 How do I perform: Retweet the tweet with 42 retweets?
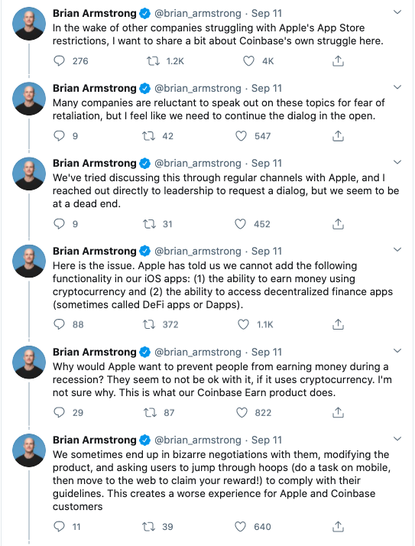click(149, 136)
